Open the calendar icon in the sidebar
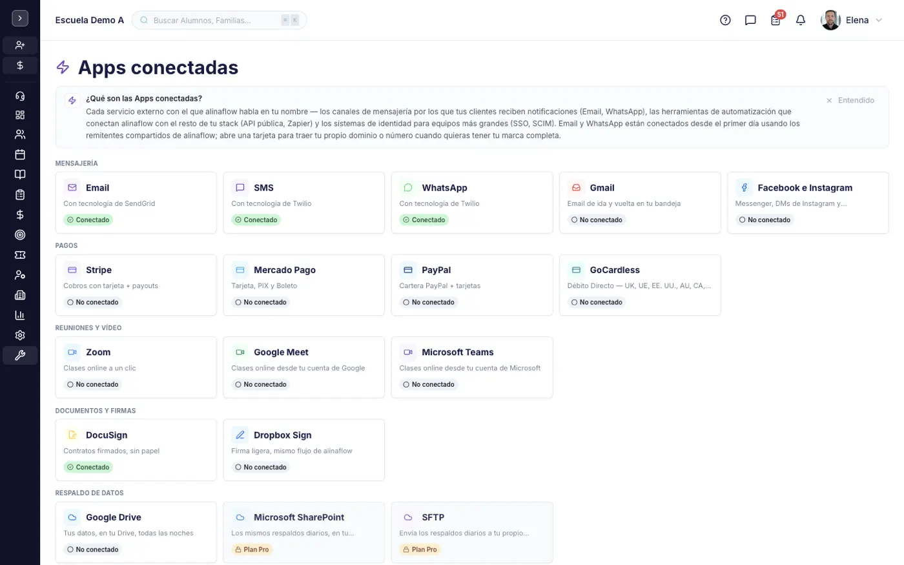Image resolution: width=904 pixels, height=565 pixels. coord(20,154)
